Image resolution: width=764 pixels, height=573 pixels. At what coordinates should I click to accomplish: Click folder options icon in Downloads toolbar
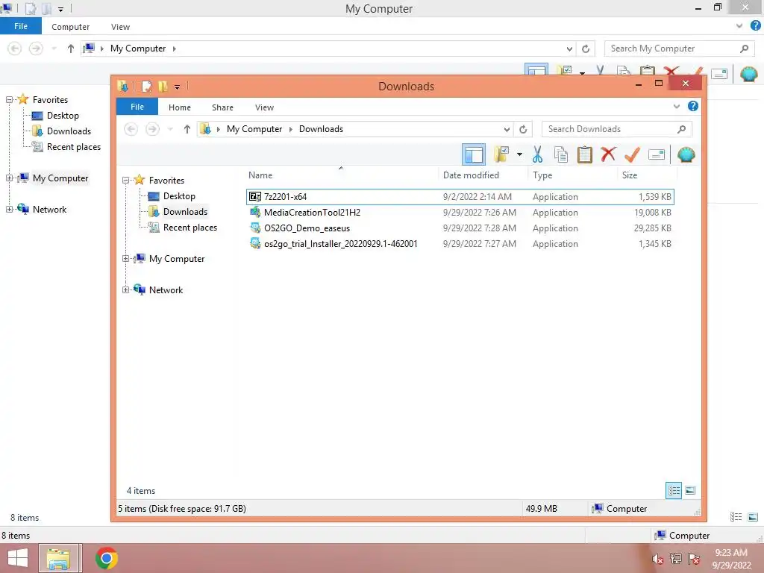pyautogui.click(x=501, y=154)
